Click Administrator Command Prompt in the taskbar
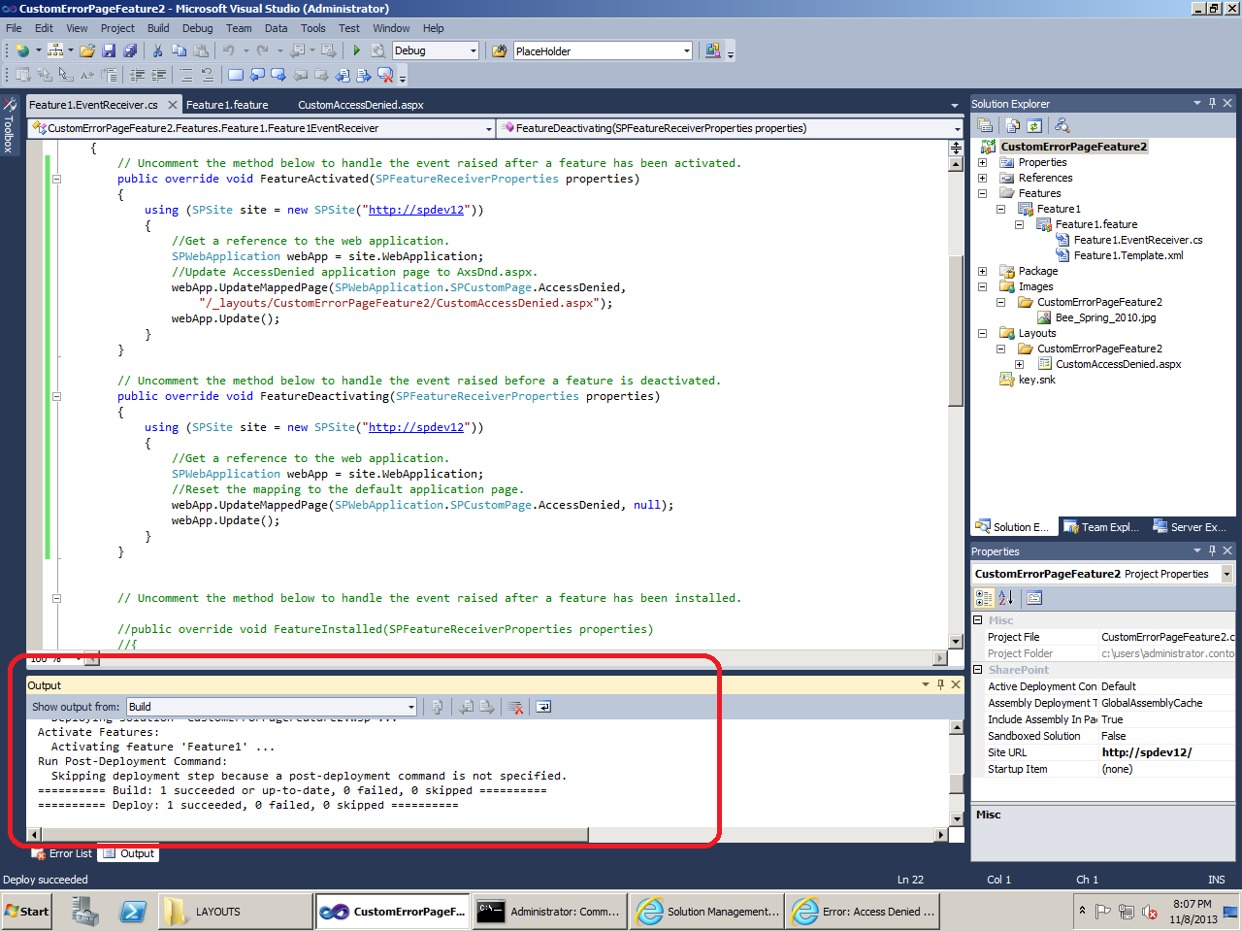 (549, 912)
